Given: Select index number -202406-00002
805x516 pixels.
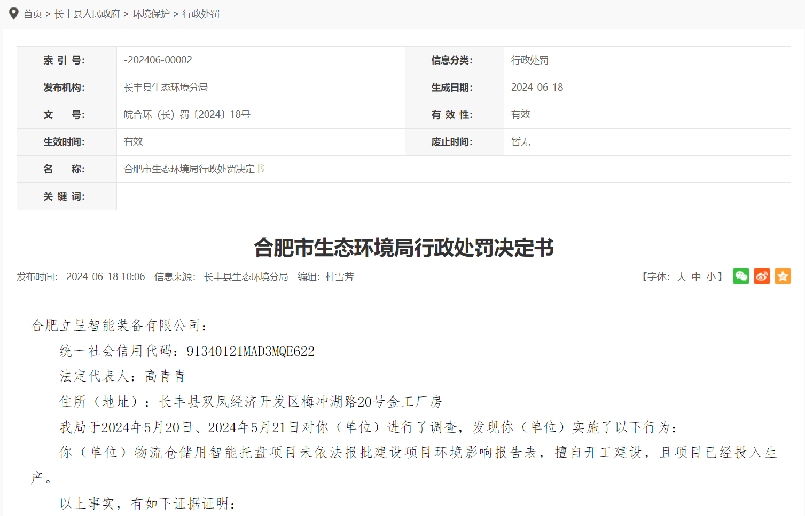Looking at the screenshot, I should [x=158, y=60].
